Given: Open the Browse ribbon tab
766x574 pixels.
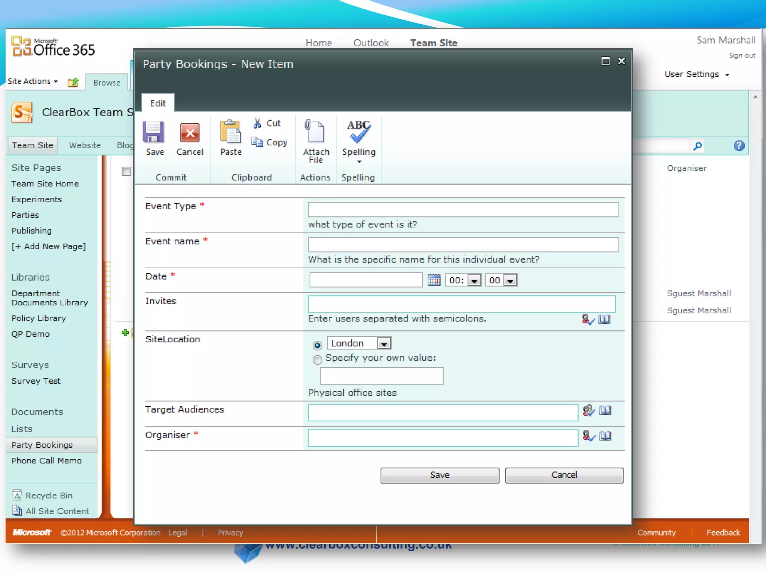Looking at the screenshot, I should coord(107,83).
